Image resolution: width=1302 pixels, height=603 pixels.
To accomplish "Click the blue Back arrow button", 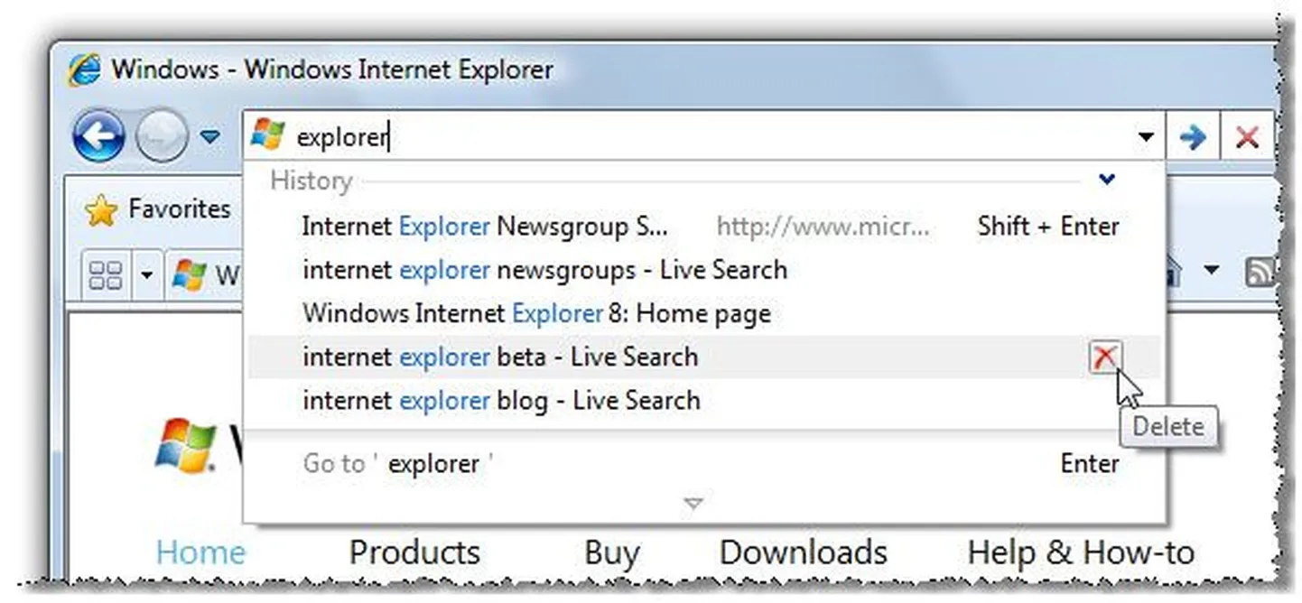I will click(98, 137).
